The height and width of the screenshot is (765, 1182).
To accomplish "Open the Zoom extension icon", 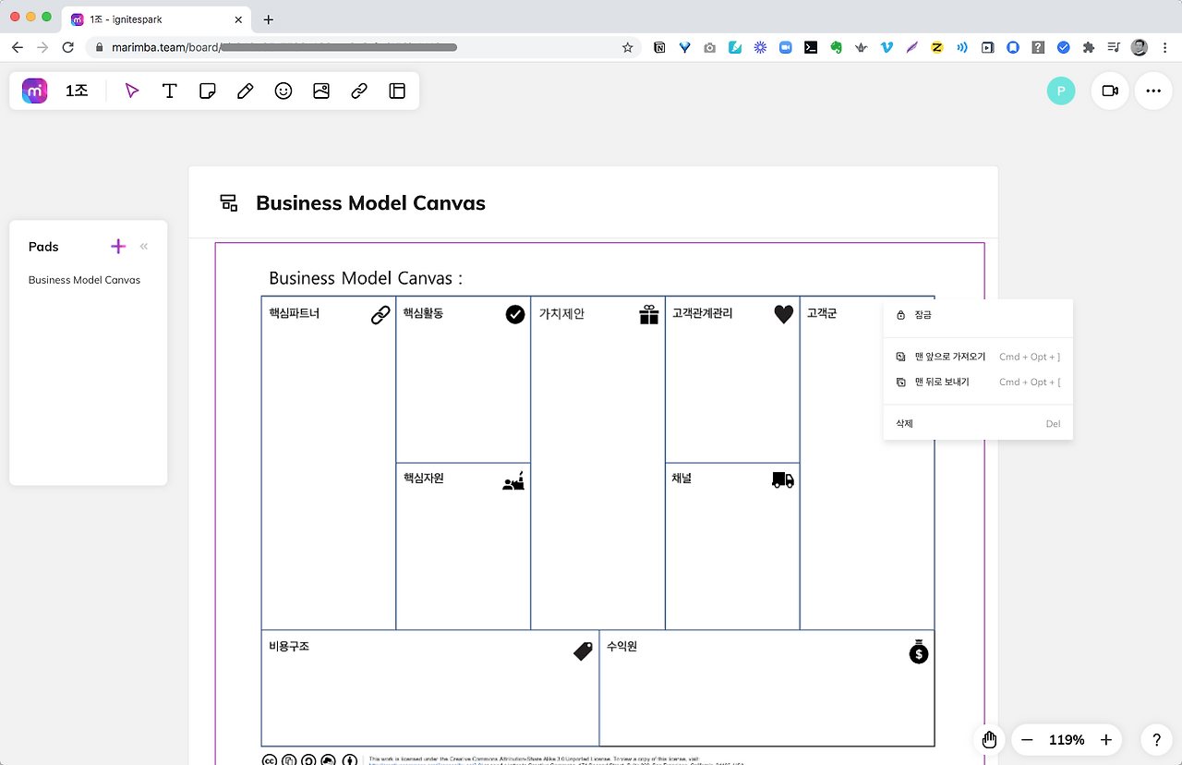I will click(x=785, y=47).
